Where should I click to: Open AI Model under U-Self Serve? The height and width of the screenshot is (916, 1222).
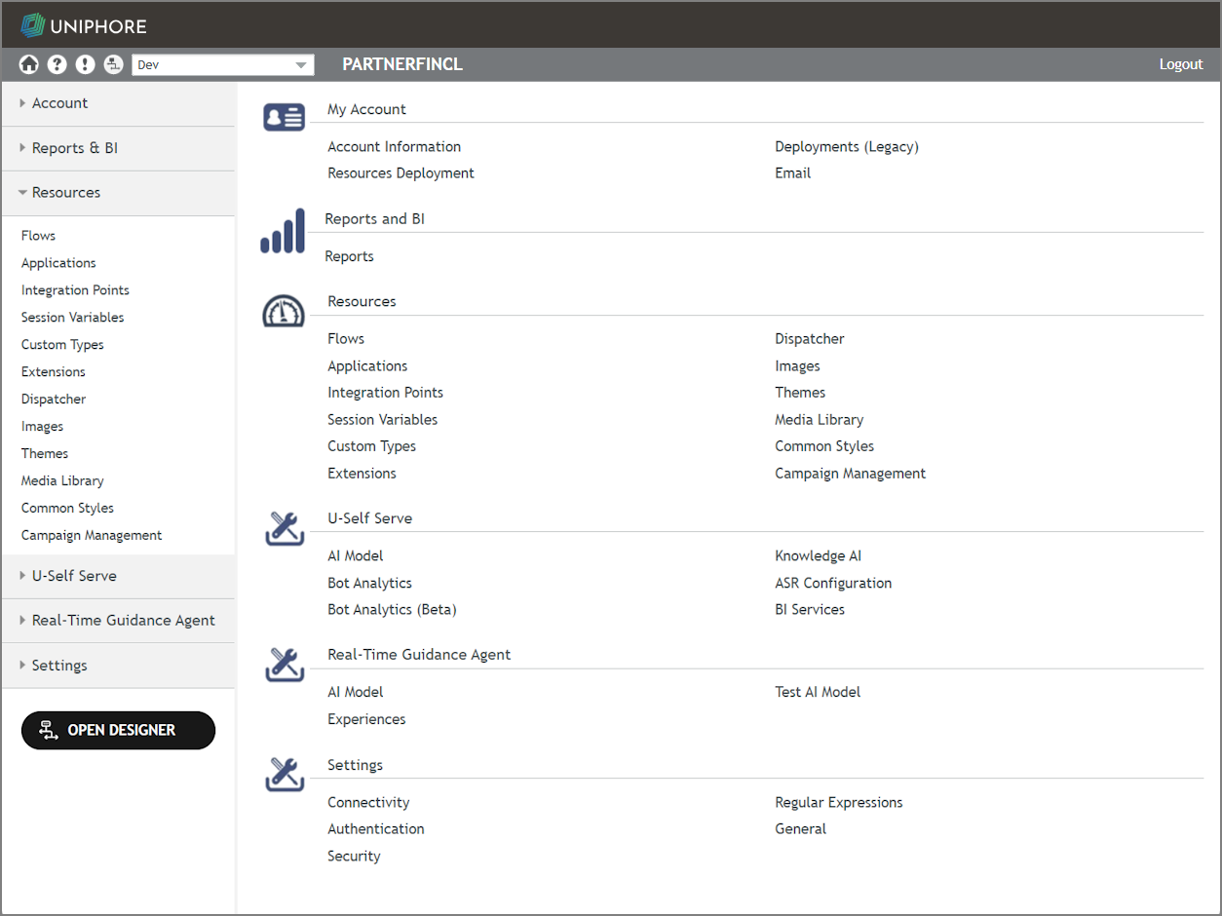coord(356,556)
